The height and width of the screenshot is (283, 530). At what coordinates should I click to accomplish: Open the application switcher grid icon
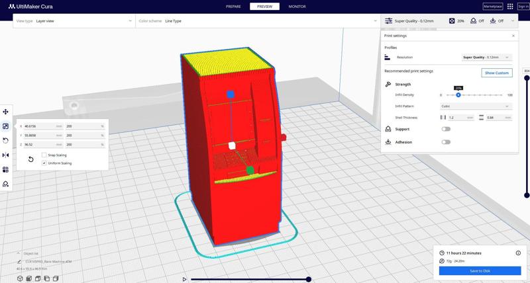[x=510, y=7]
